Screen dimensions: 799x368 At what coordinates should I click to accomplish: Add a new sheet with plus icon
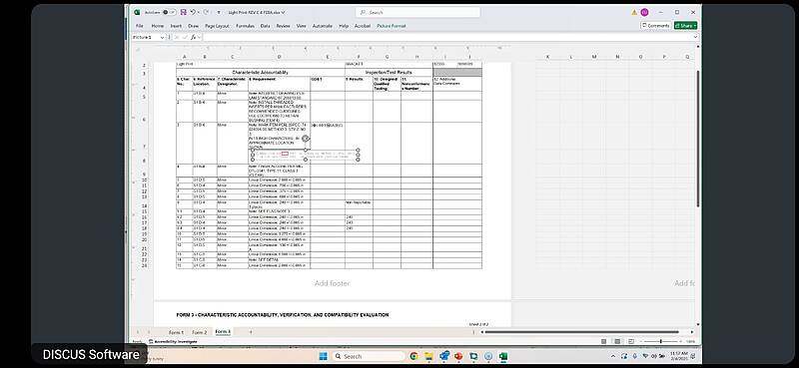251,332
